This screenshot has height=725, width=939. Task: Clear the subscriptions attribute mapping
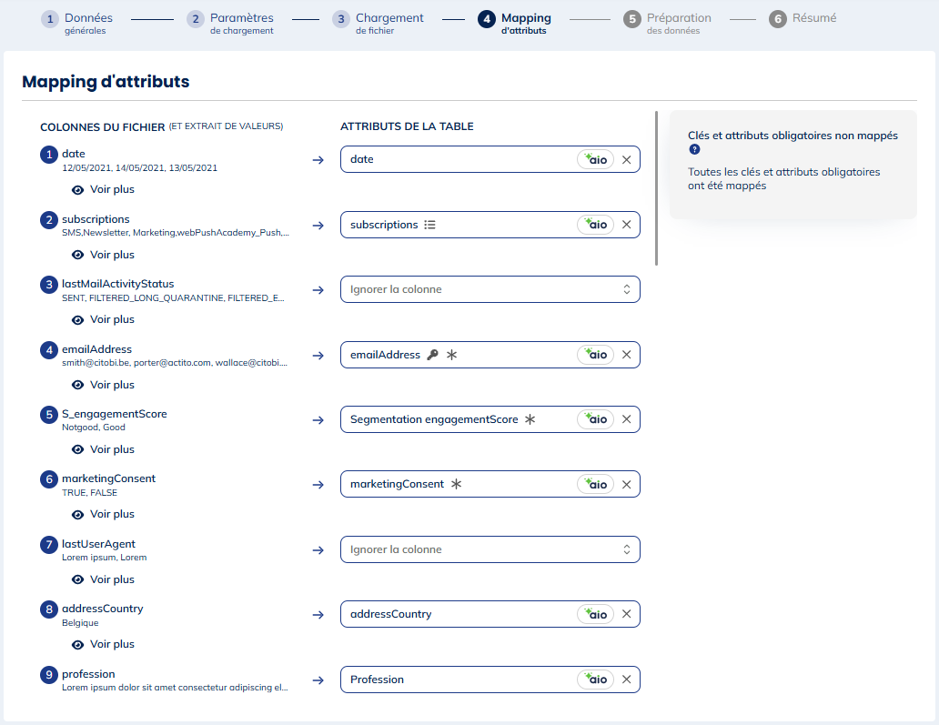[626, 225]
